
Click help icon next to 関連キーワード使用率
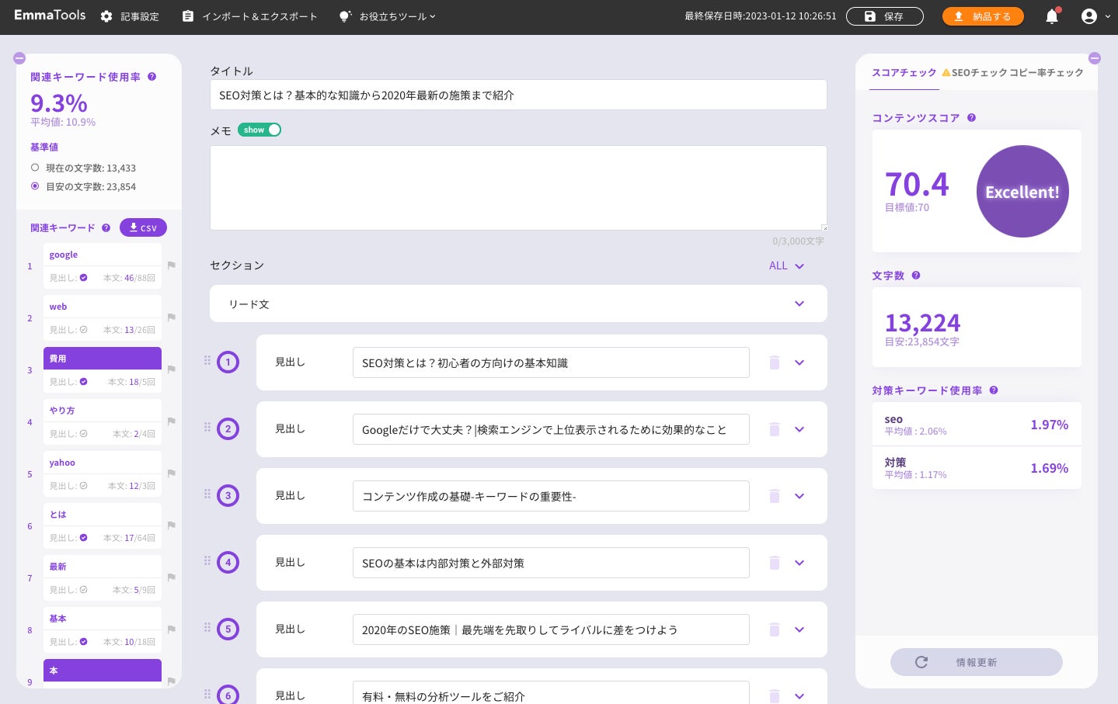point(152,77)
